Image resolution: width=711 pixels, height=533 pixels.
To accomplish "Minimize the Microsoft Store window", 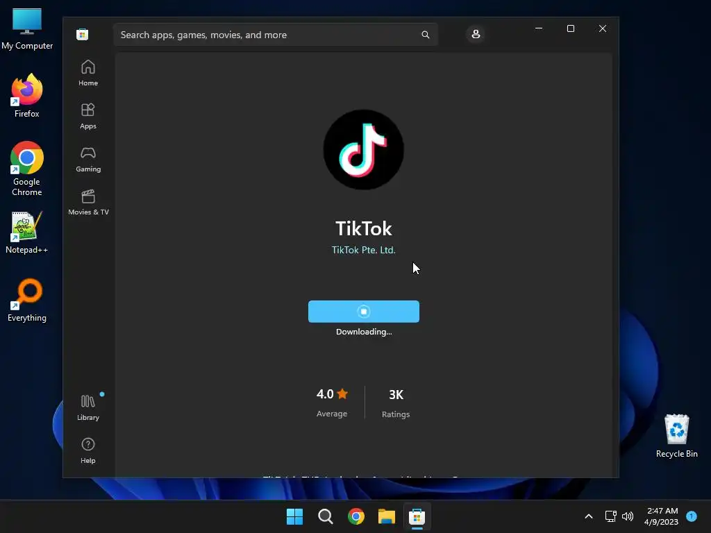I will click(x=539, y=28).
